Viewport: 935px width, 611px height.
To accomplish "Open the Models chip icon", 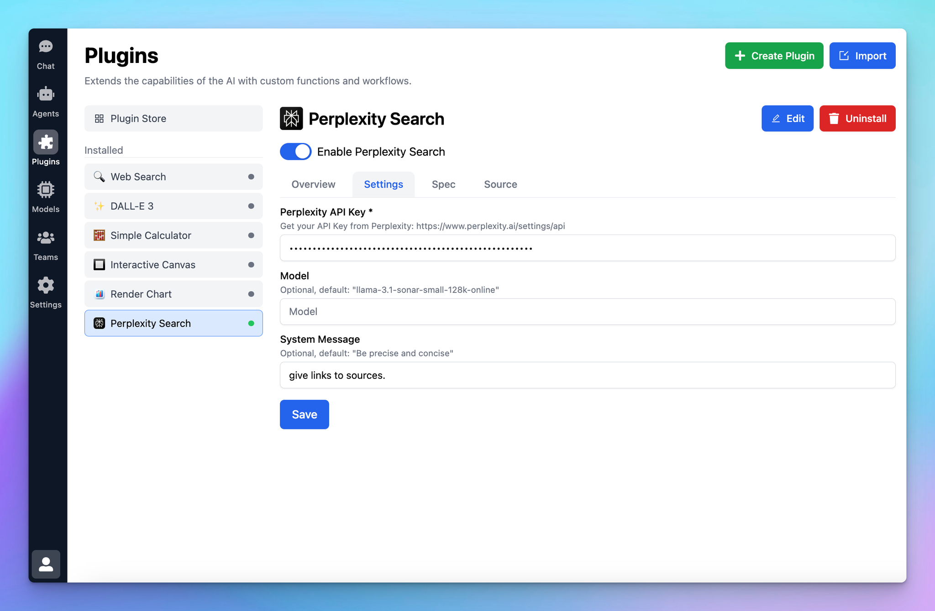I will (46, 190).
